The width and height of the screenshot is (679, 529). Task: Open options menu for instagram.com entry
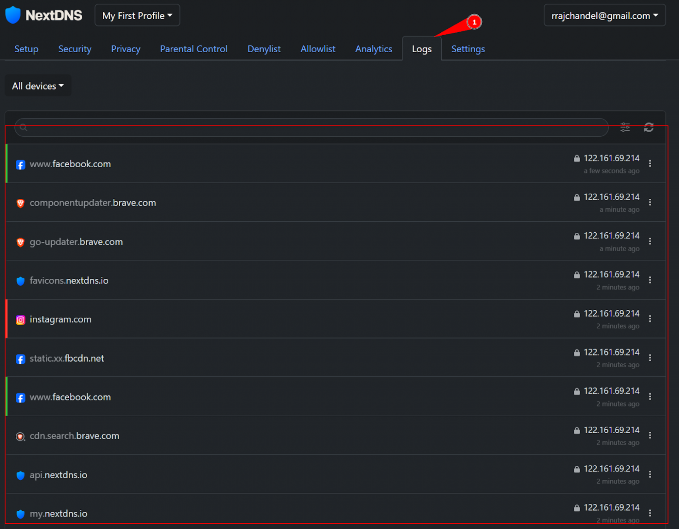tap(650, 319)
